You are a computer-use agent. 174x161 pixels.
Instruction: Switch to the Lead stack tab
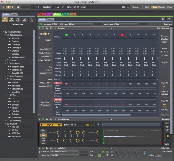tap(73, 14)
